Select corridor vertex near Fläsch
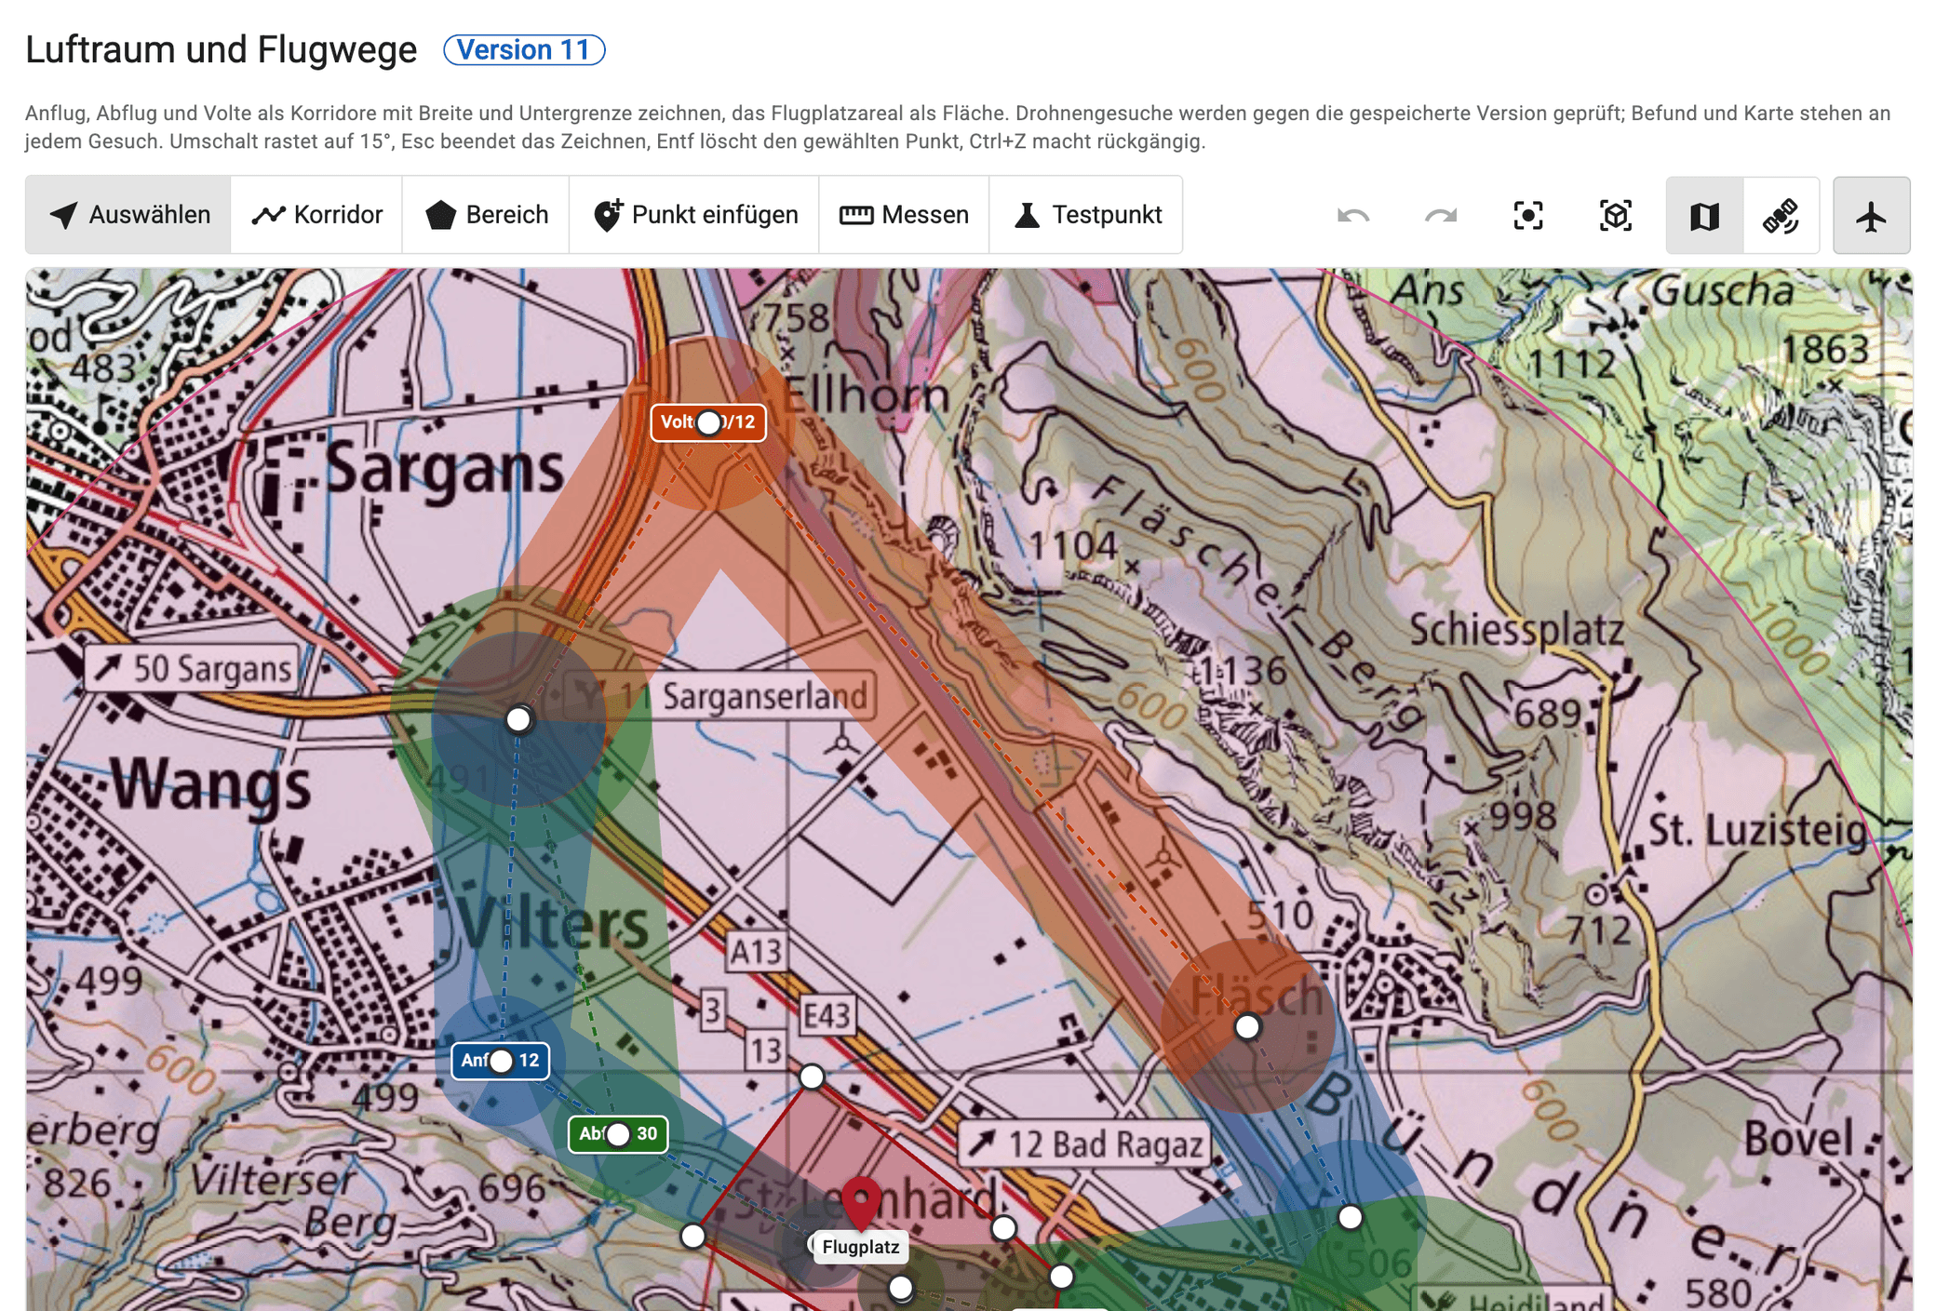 (1247, 1027)
